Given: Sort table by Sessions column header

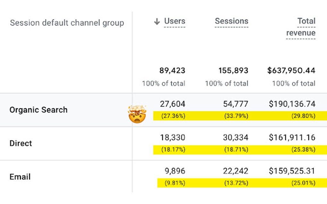Looking at the screenshot, I should [231, 21].
